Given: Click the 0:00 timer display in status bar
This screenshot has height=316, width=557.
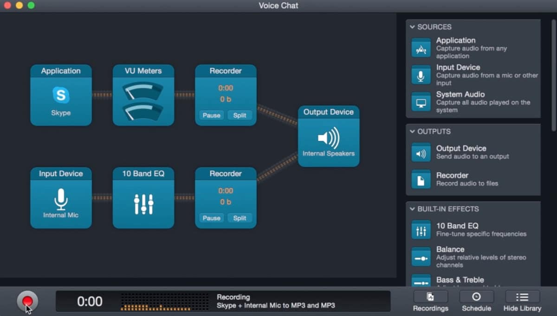Looking at the screenshot, I should click(x=90, y=302).
